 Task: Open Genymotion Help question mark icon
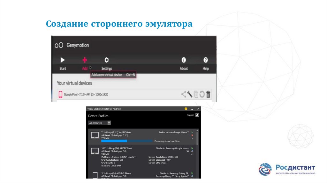(206, 60)
